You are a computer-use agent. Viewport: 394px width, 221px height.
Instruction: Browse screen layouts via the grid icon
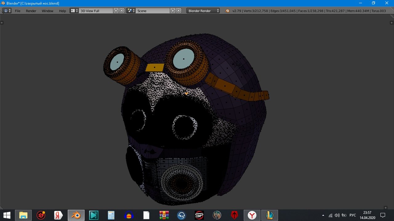coord(74,11)
